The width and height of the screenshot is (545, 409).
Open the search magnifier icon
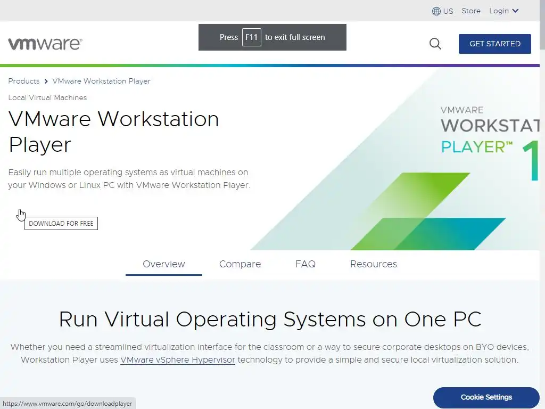(x=435, y=44)
